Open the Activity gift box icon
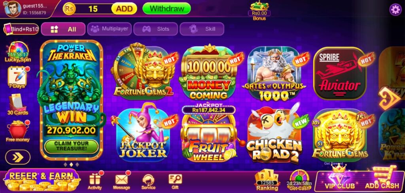405x193 pixels. point(95,181)
